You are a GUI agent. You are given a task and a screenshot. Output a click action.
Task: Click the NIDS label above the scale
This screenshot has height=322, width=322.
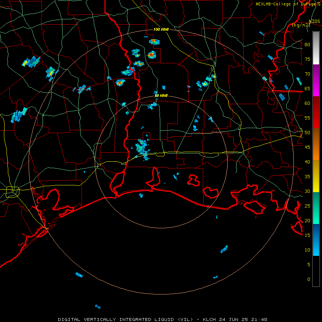(314, 21)
